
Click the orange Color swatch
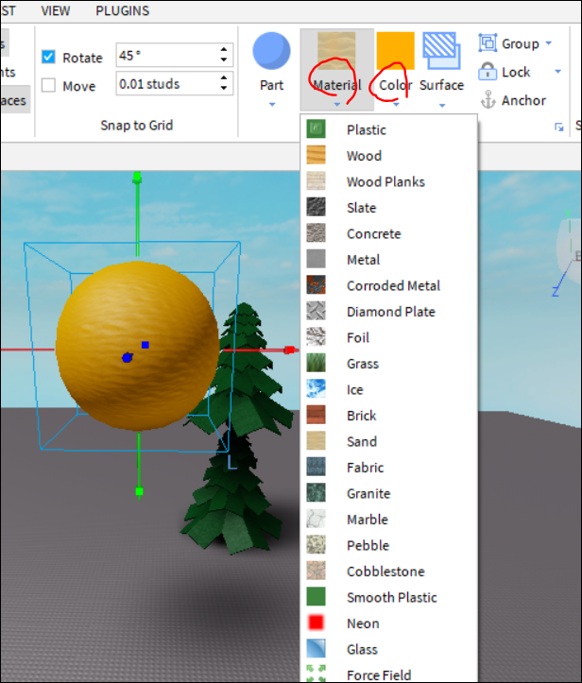396,50
